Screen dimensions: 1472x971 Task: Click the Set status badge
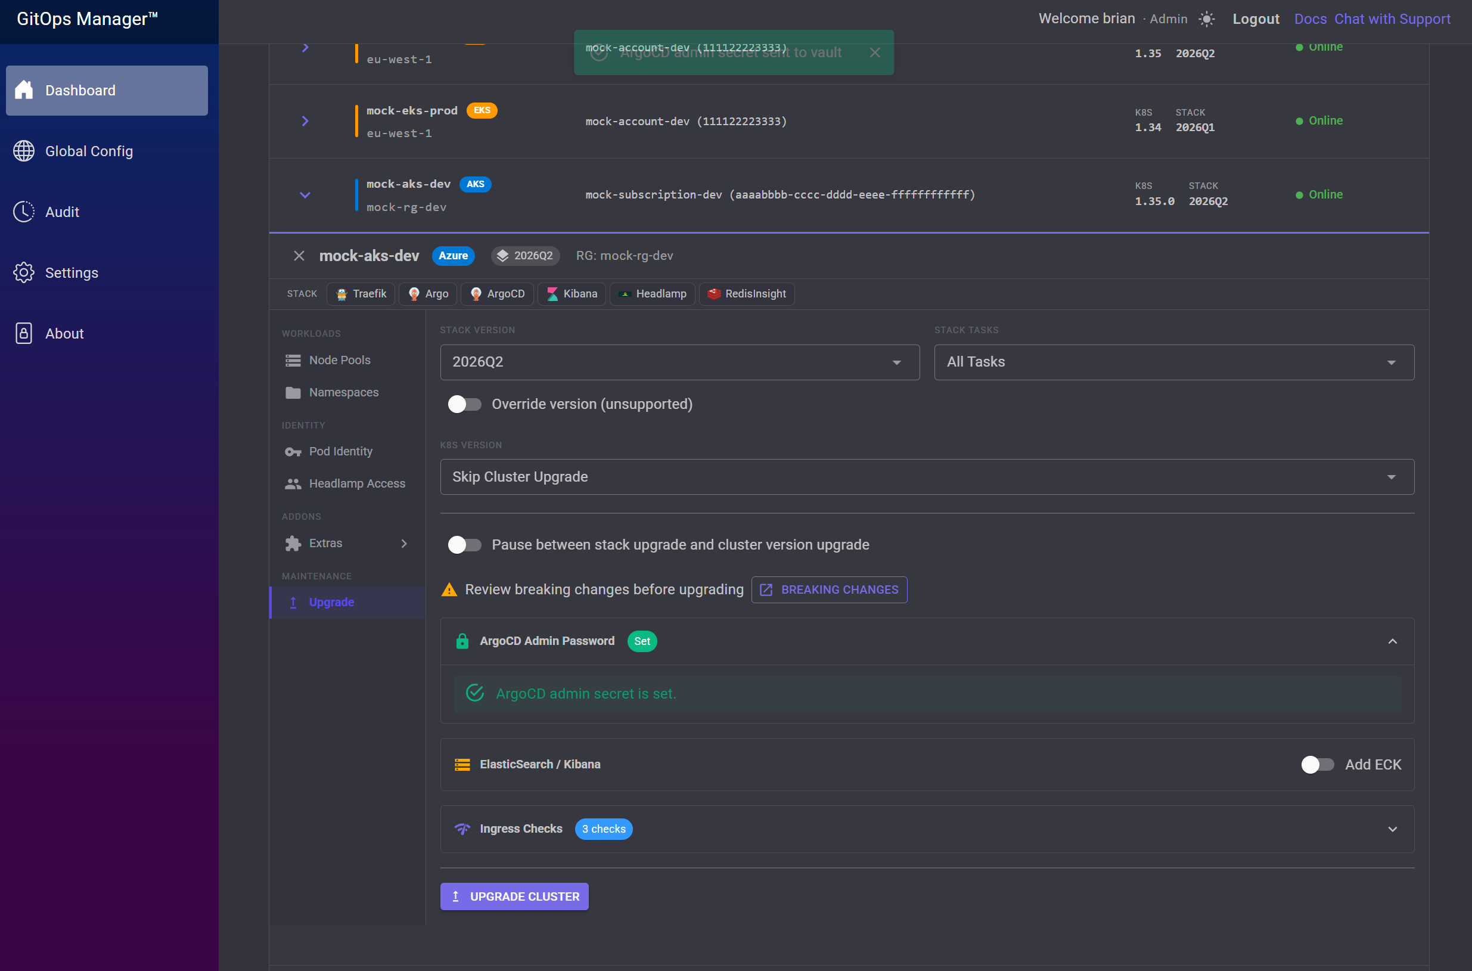(642, 641)
